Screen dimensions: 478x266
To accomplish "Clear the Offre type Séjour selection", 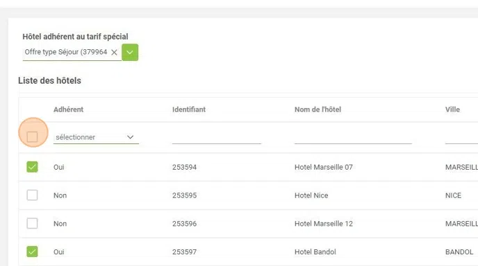I will (114, 52).
